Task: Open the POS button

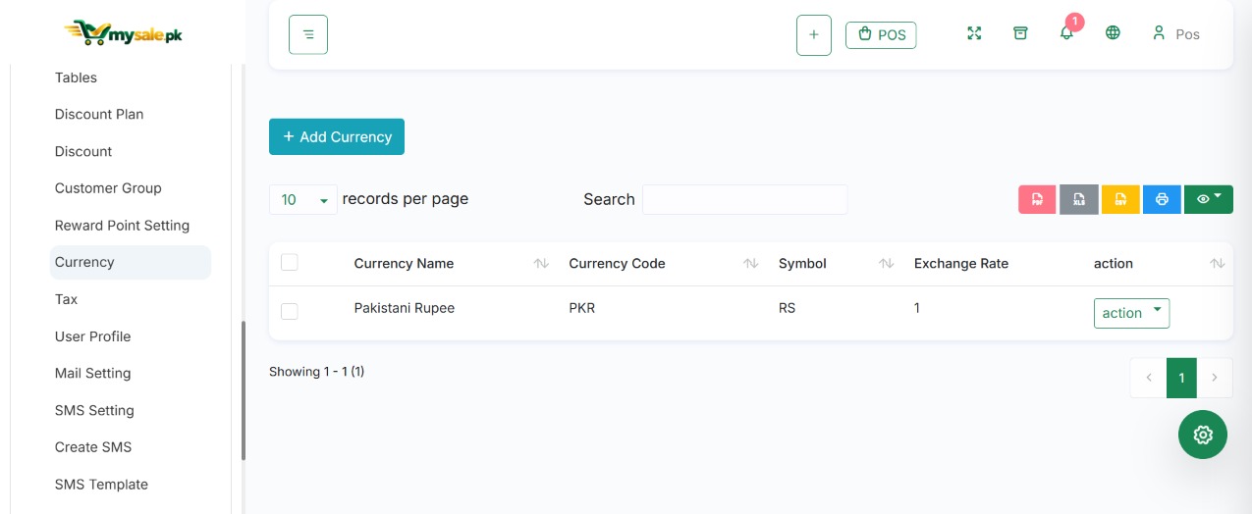Action: tap(881, 34)
